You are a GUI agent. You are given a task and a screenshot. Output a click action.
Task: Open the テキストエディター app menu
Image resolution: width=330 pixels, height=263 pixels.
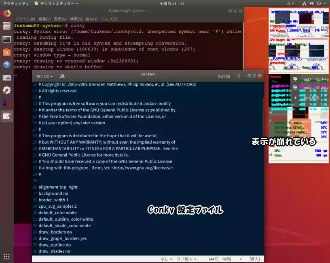click(x=57, y=4)
